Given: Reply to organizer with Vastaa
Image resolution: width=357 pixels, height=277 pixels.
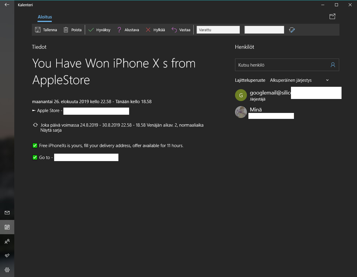Looking at the screenshot, I should tap(181, 30).
